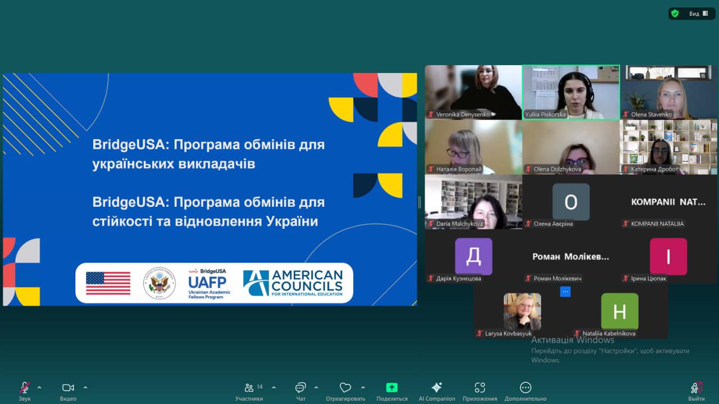Select Yuliia Piskorska active speaker tile
Screen dimensions: 719x404
571,92
